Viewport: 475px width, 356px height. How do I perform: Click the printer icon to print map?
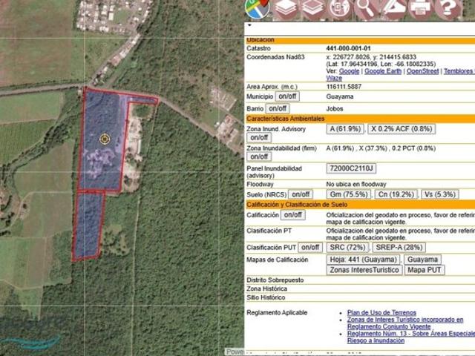coord(419,8)
